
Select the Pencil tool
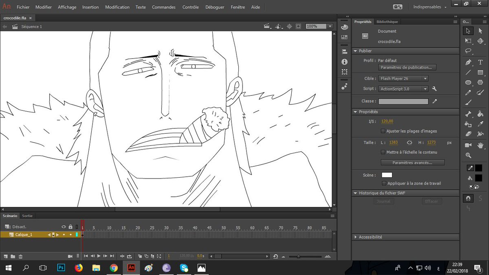(x=469, y=93)
